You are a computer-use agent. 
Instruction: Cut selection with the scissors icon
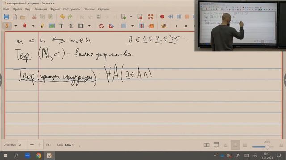[x=34, y=17]
